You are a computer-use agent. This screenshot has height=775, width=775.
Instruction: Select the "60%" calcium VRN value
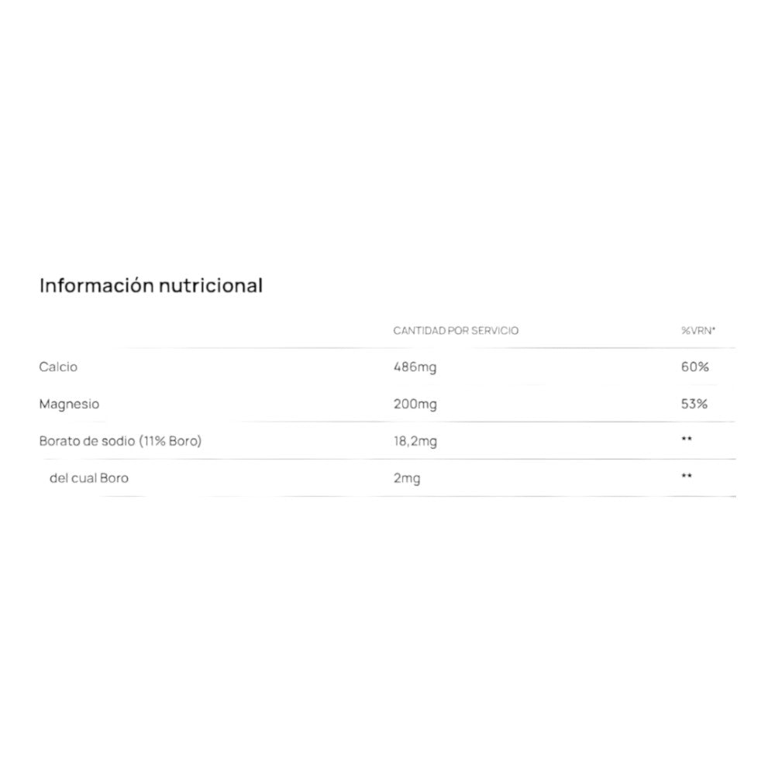(x=694, y=367)
